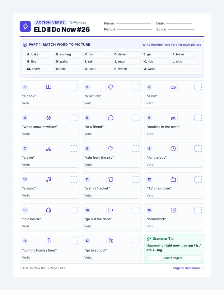Click the "a shirt / jacket" clue text

click(97, 188)
